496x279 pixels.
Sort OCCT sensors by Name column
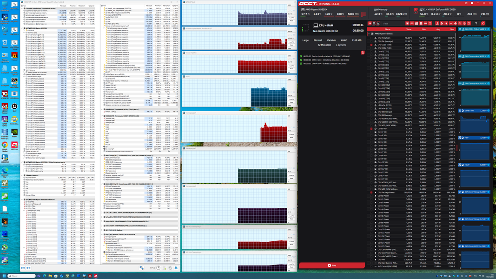pyautogui.click(x=388, y=29)
